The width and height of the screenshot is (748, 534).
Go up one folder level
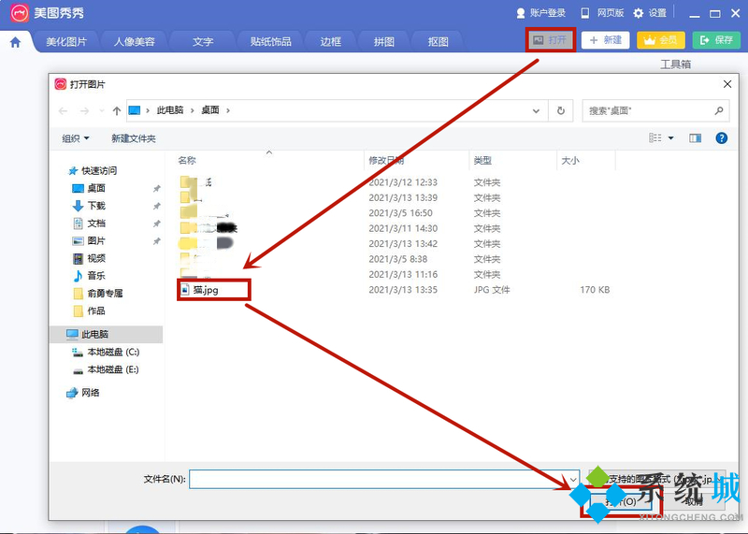coord(117,110)
